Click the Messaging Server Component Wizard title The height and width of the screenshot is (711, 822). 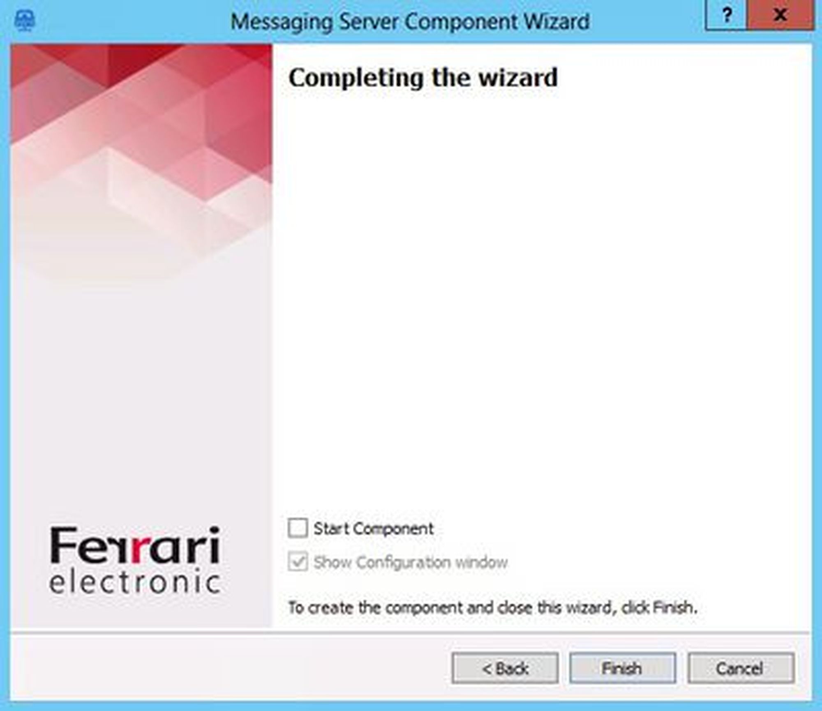410,21
